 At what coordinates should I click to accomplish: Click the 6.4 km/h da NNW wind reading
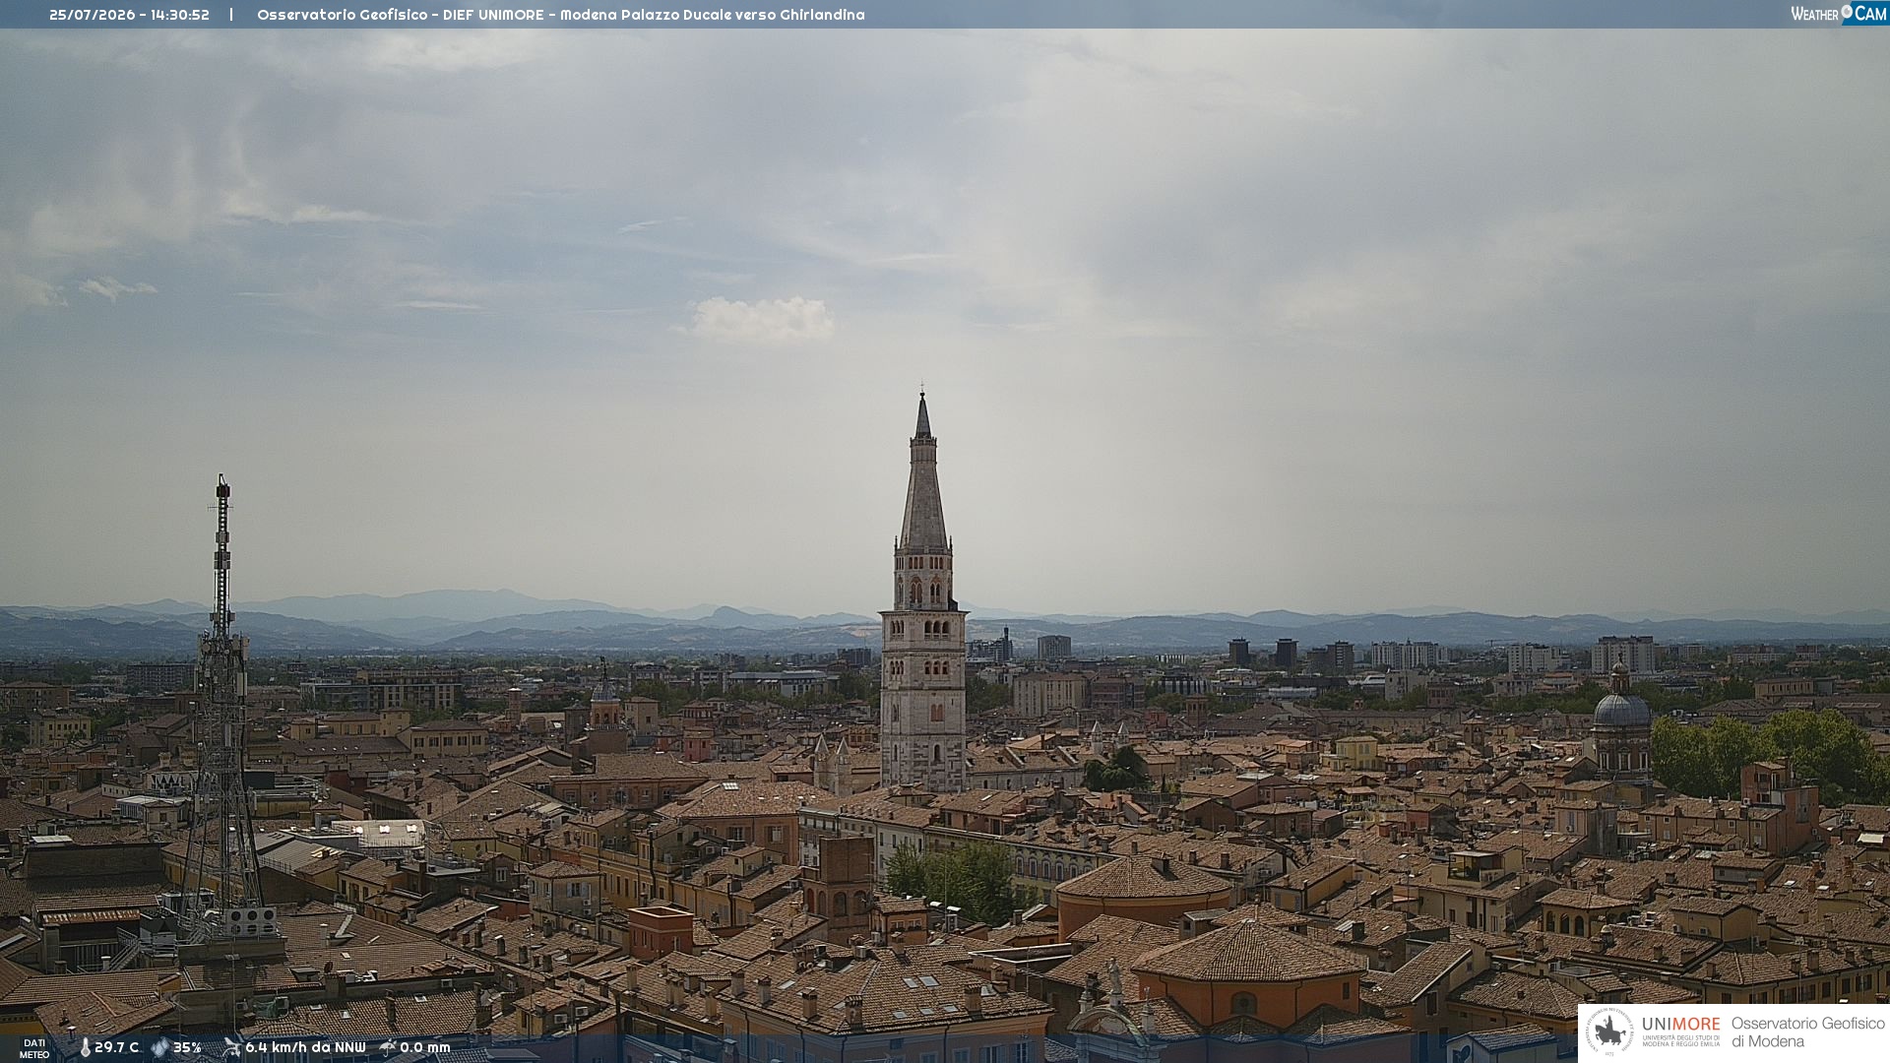click(x=305, y=1048)
